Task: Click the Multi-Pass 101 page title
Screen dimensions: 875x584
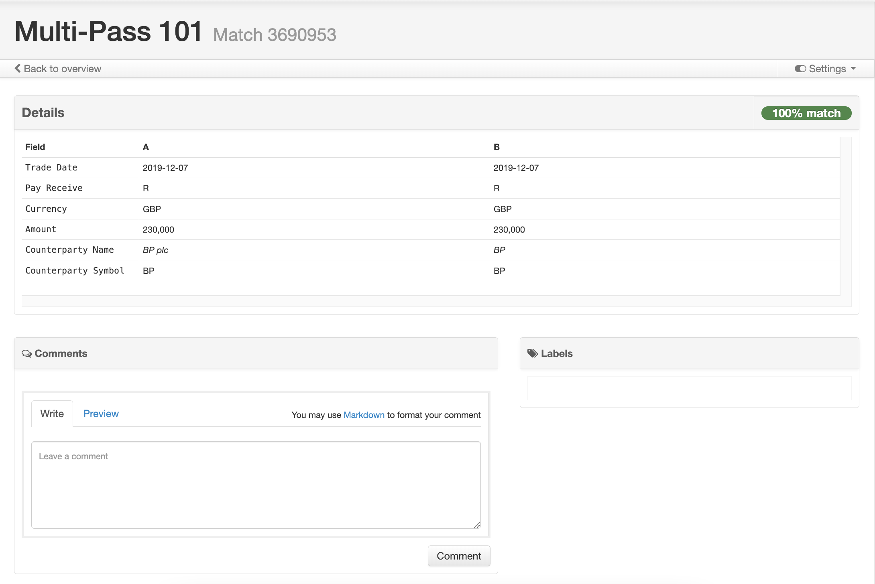Action: point(108,31)
